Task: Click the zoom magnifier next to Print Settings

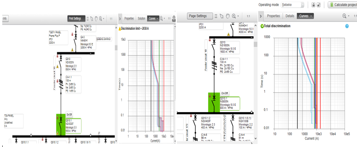Action: [100, 19]
